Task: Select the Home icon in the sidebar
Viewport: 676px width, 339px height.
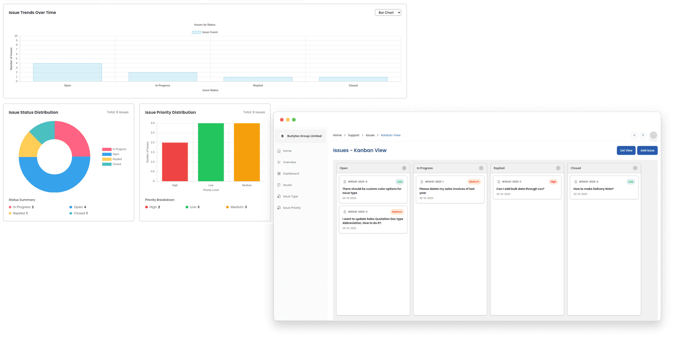Action: click(x=279, y=151)
